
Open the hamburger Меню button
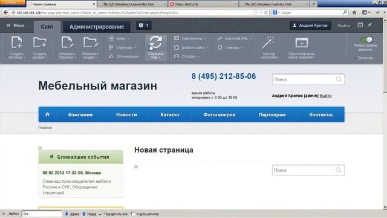tap(15, 25)
